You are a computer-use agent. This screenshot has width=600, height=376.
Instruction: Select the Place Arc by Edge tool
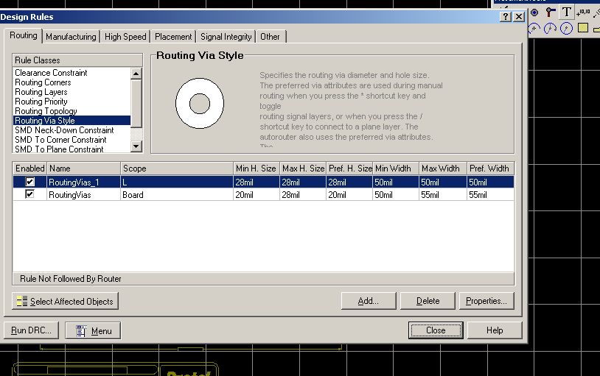tap(551, 28)
